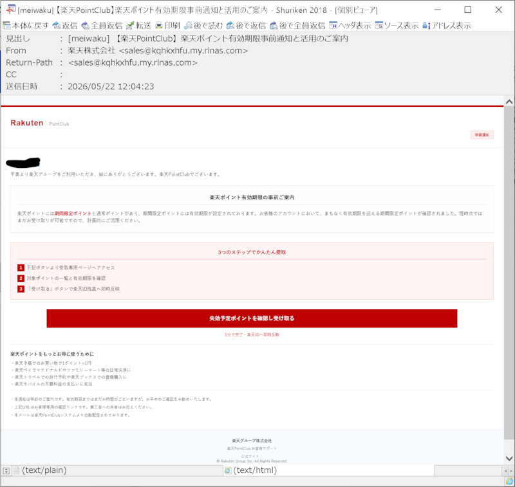Click アドレス表示 address display button
The image size is (515, 487).
tap(447, 25)
